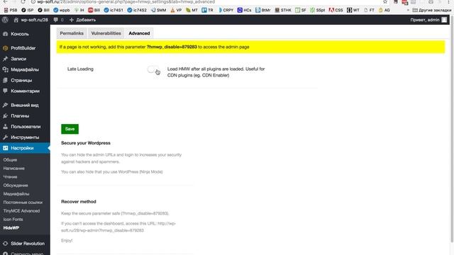Bookmark page with star icon
Viewport: 454px width, 255px height.
[x=384, y=1]
